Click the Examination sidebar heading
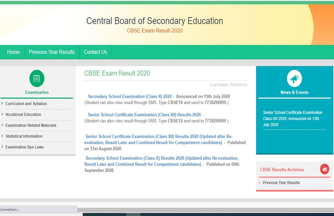This screenshot has width=334, height=216. point(37,92)
